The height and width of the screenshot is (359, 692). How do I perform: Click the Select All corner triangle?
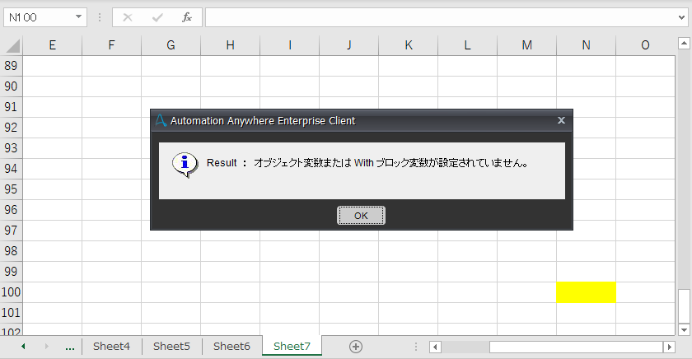pyautogui.click(x=12, y=45)
